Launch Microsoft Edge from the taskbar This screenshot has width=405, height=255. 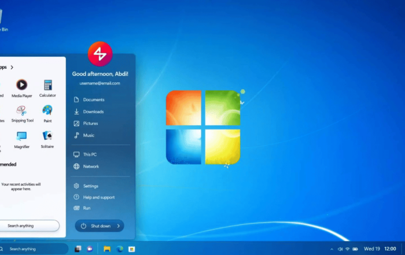(120, 249)
